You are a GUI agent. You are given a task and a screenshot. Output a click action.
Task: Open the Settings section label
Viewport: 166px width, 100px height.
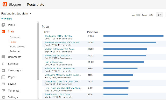(x=13, y=97)
